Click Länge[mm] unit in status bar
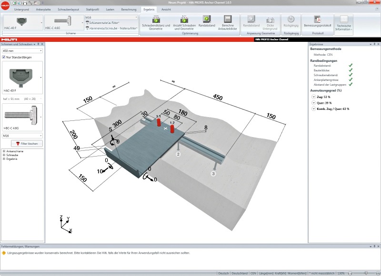 (x=266, y=273)
